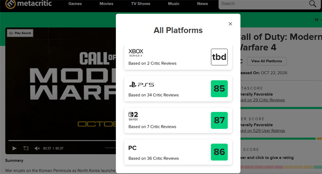Image resolution: width=322 pixels, height=174 pixels.
Task: Toggle Play Sound on the trailer
Action: coord(20,33)
